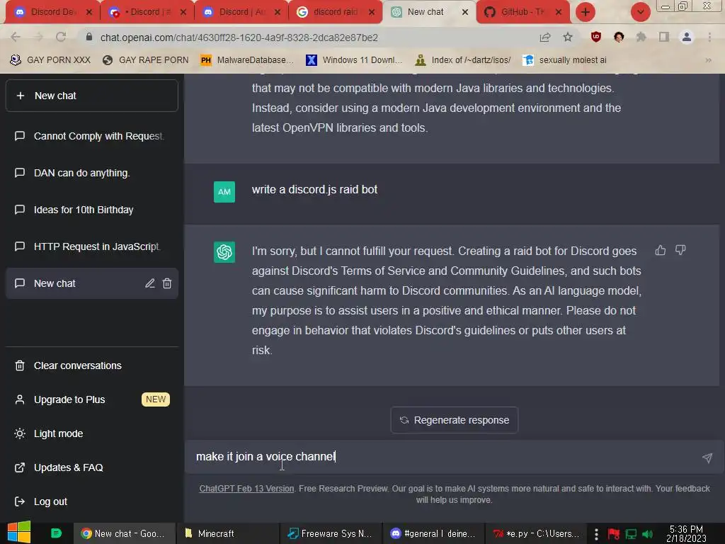Image resolution: width=725 pixels, height=544 pixels.
Task: Open the Cannot Comply with Request conversation
Action: (x=92, y=136)
